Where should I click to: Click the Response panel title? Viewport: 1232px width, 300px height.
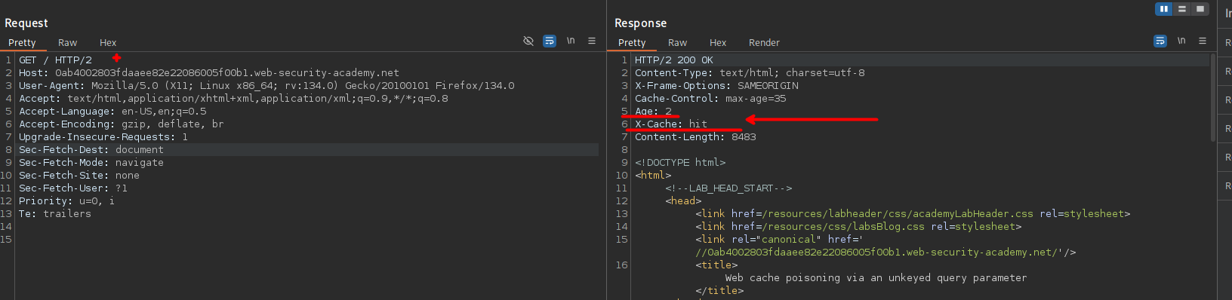640,23
